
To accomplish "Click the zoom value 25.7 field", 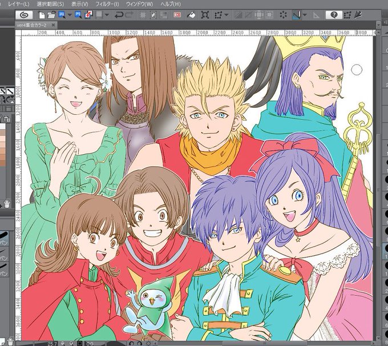I will (52, 344).
